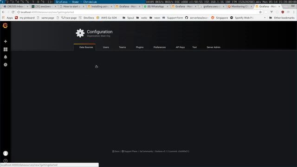Image resolution: width=297 pixels, height=167 pixels.
Task: Open the Spuul bookmarks folder
Action: click(x=128, y=18)
